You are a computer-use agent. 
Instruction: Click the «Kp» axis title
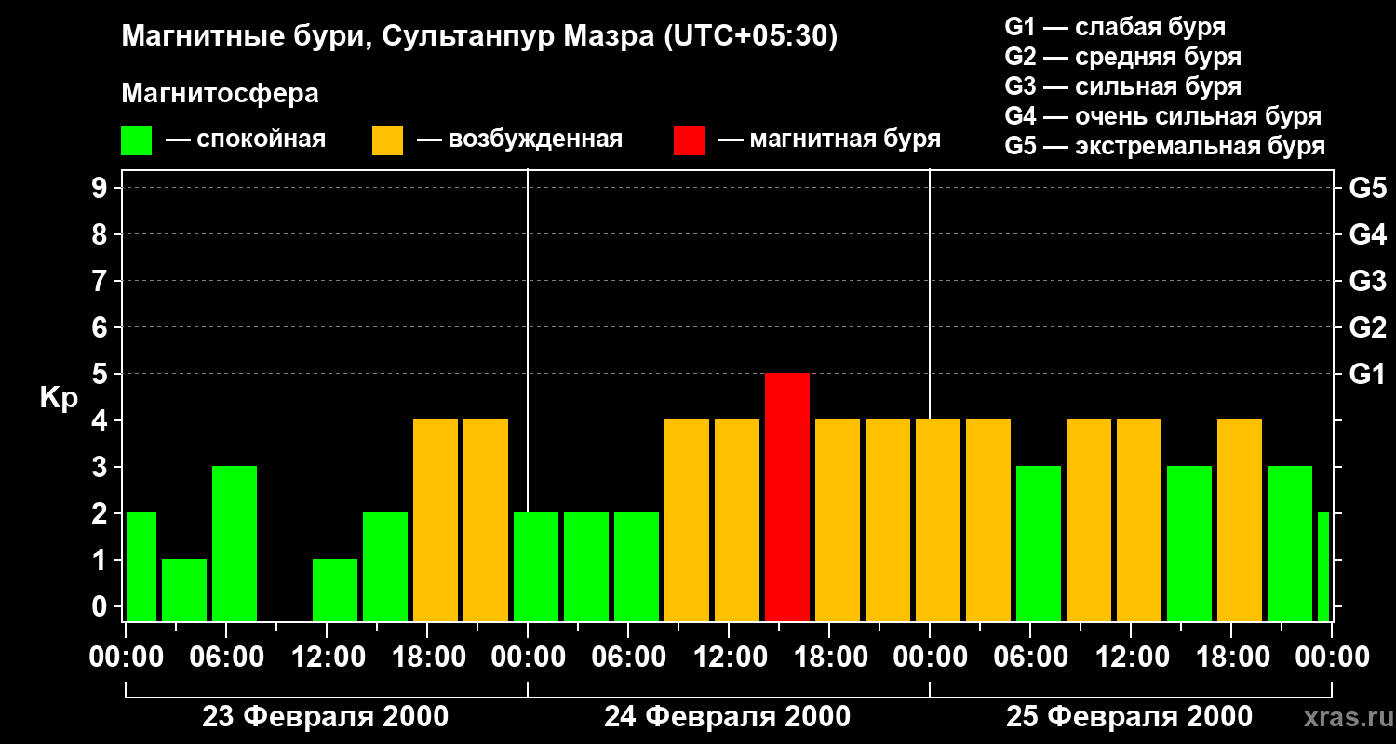60,397
